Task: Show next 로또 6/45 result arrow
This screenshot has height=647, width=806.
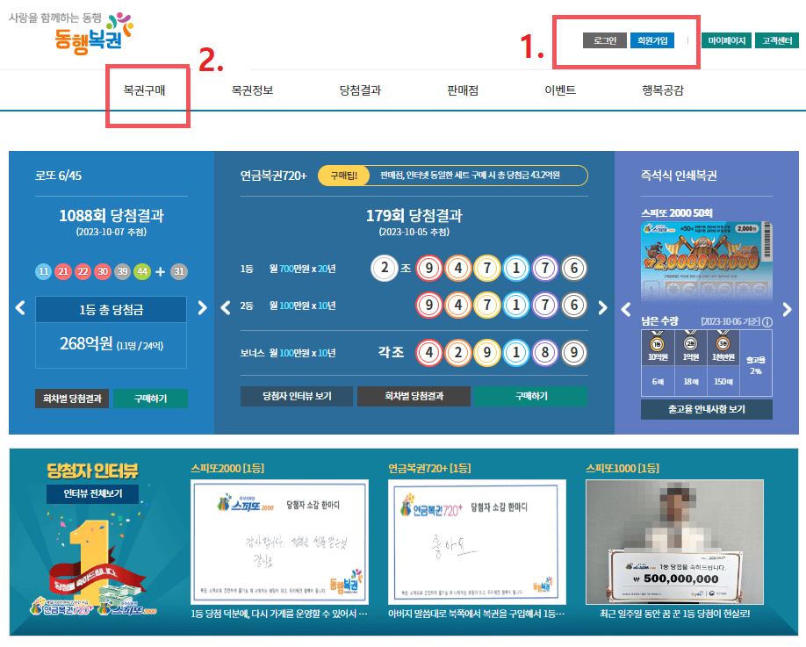Action: click(x=202, y=308)
